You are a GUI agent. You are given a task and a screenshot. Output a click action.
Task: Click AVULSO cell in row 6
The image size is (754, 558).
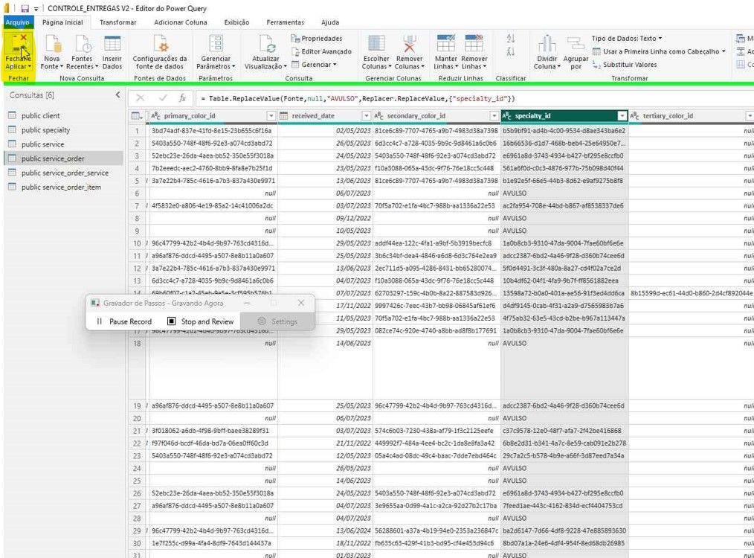(564, 193)
